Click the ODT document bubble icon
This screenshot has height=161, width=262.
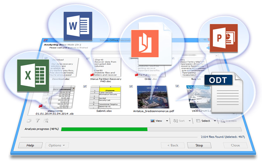[223, 92]
